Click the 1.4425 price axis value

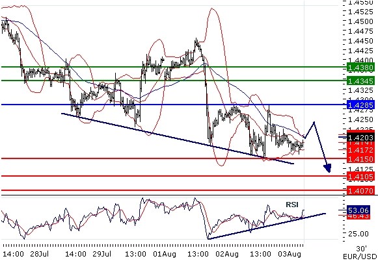coord(361,51)
